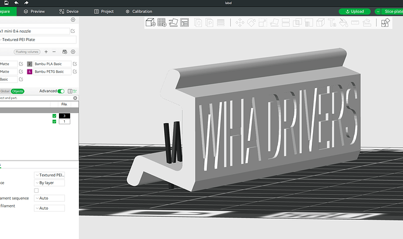Click the Arrange all objects icon

pos(185,23)
